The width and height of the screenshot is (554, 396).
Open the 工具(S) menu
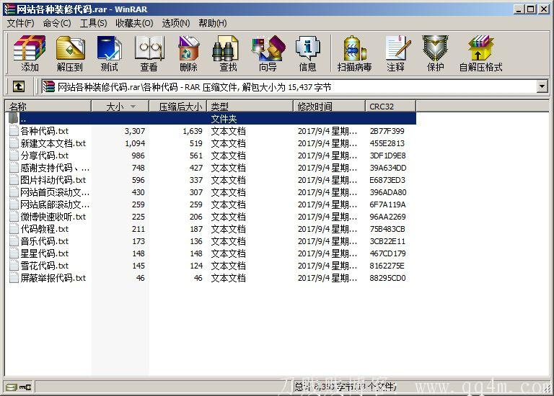tap(93, 23)
